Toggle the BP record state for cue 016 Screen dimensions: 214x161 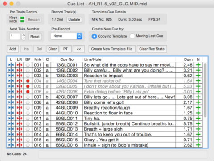click(28, 145)
